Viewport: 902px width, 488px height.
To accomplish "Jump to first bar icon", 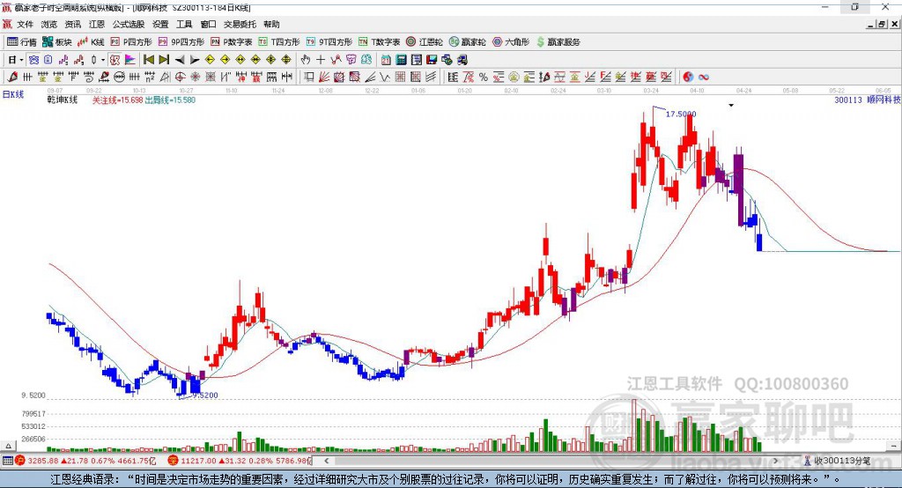I will point(148,60).
